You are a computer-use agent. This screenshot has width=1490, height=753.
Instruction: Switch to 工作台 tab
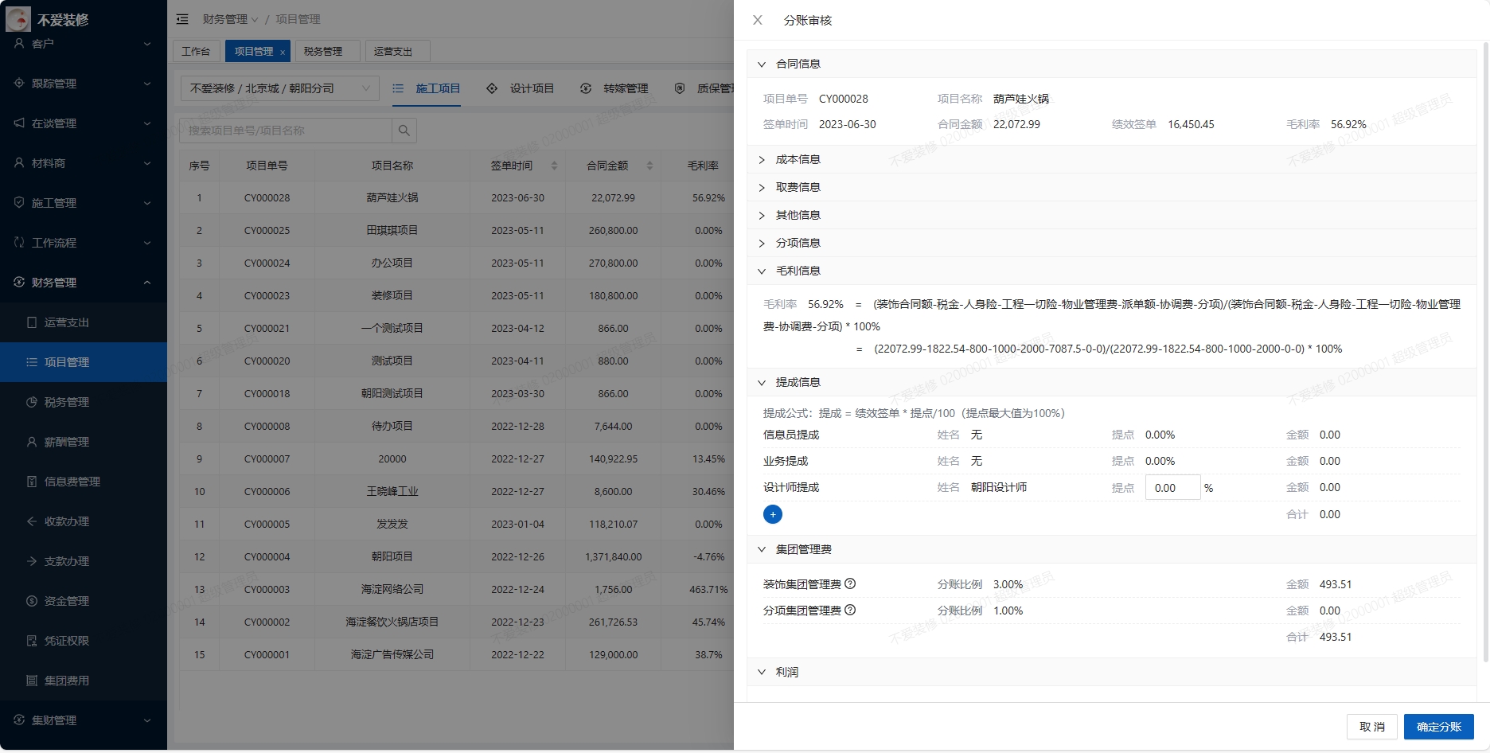coord(196,51)
